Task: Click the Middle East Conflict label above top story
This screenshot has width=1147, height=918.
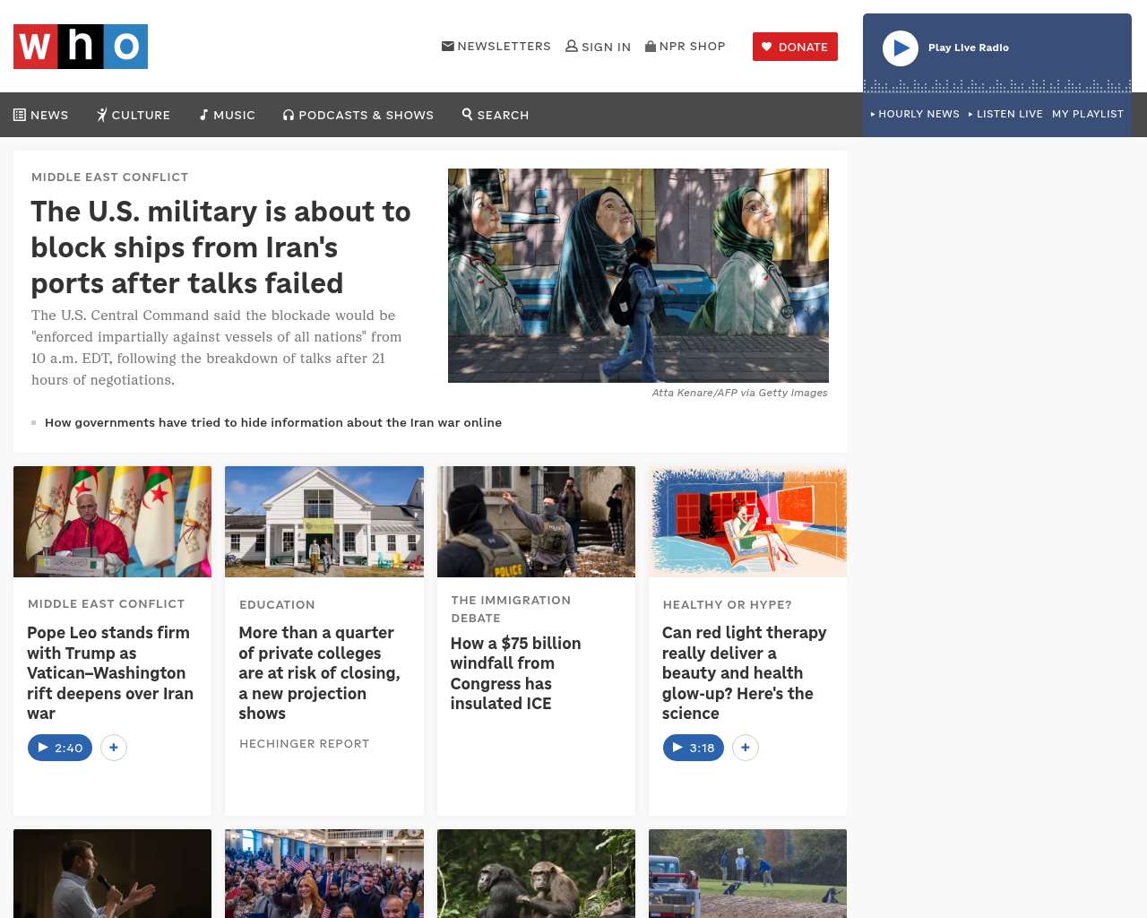Action: click(x=110, y=177)
